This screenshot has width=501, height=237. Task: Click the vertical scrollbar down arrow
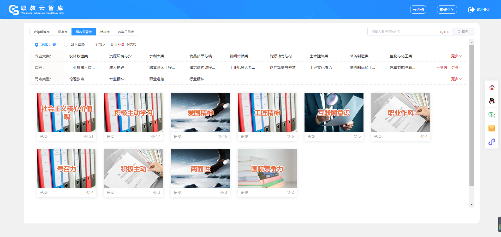point(471,205)
